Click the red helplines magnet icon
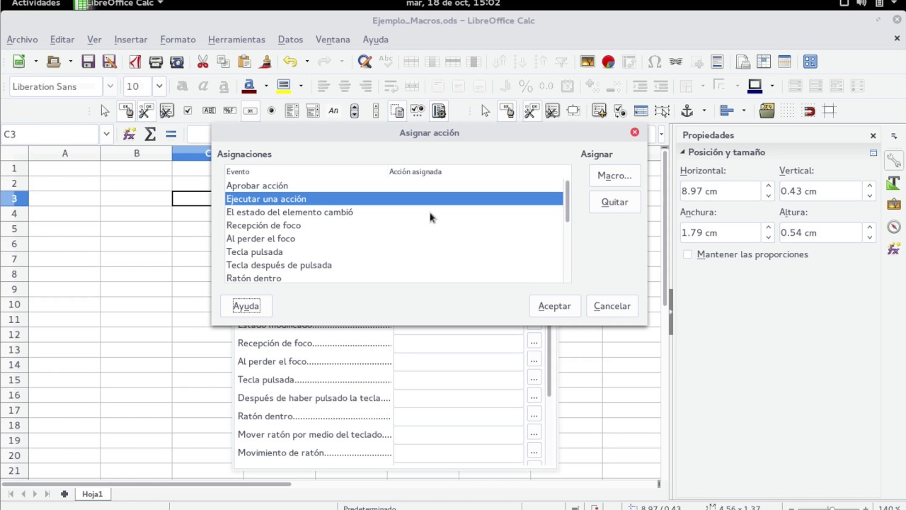This screenshot has height=510, width=906. pos(808,110)
